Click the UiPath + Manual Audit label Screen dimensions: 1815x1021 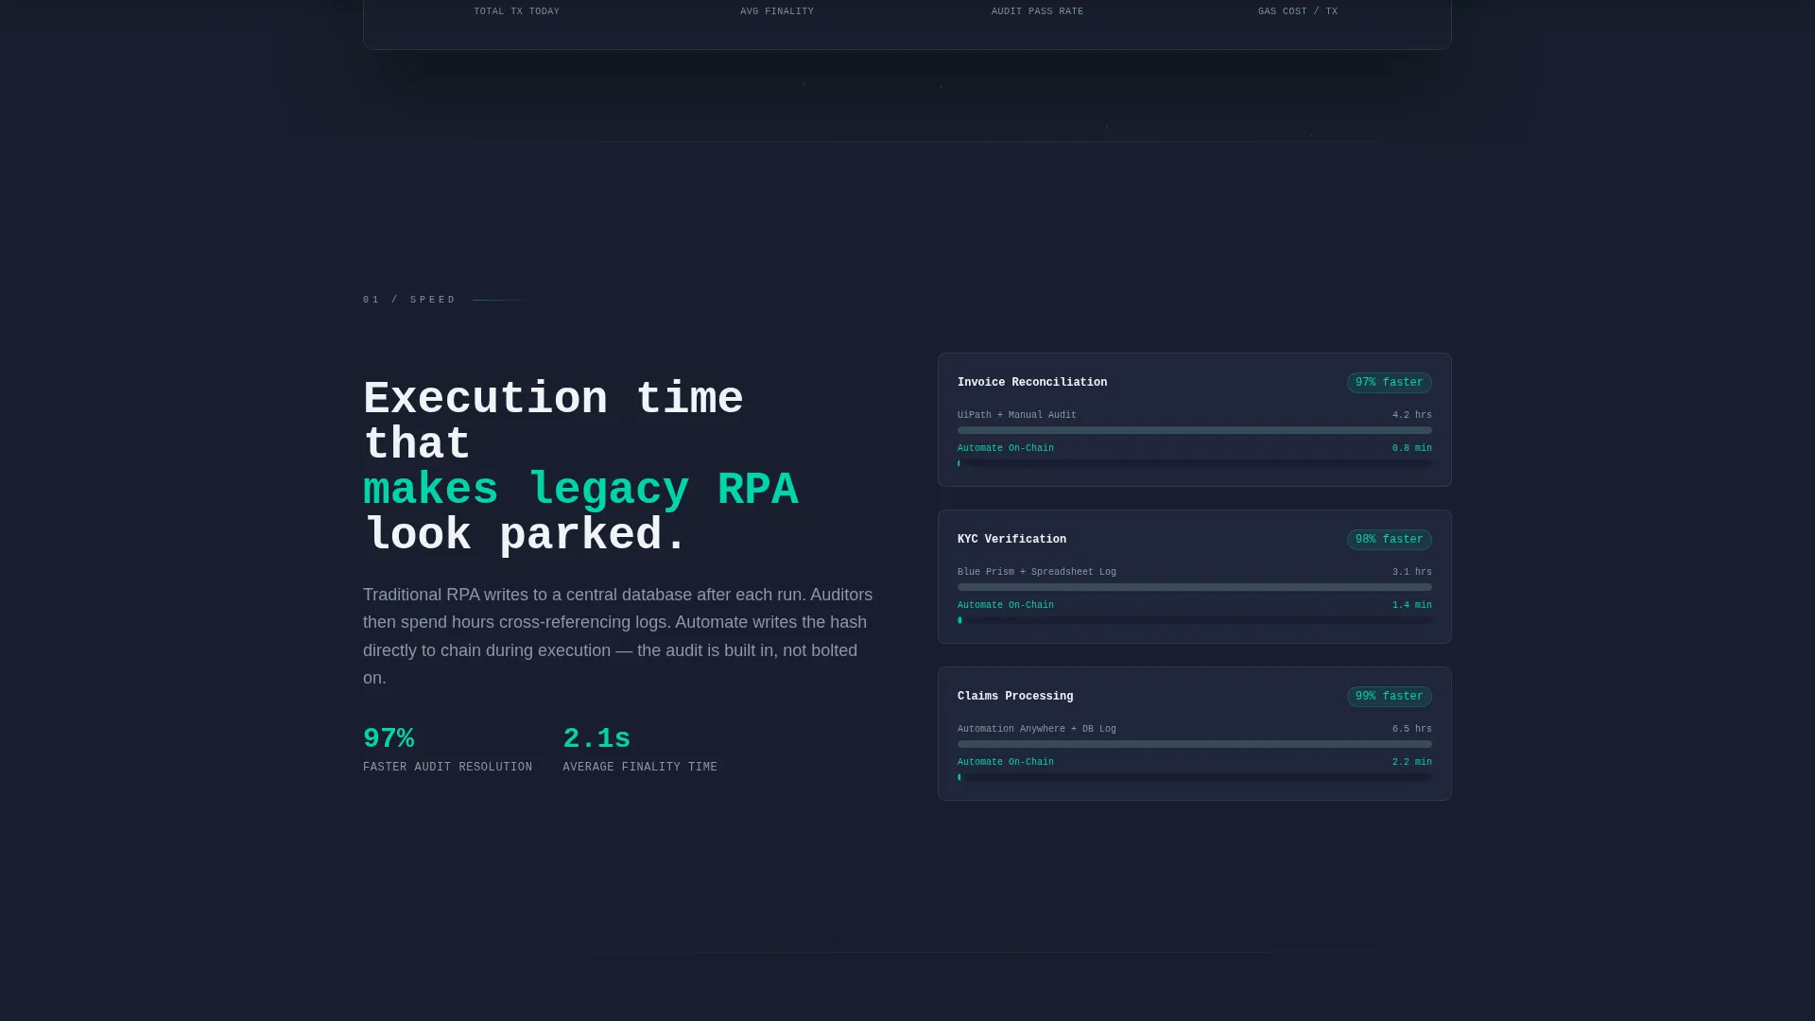point(1017,415)
